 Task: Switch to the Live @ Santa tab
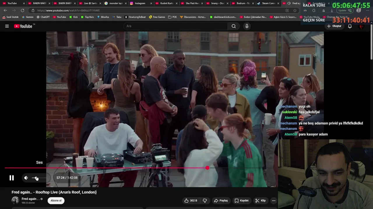[90, 3]
